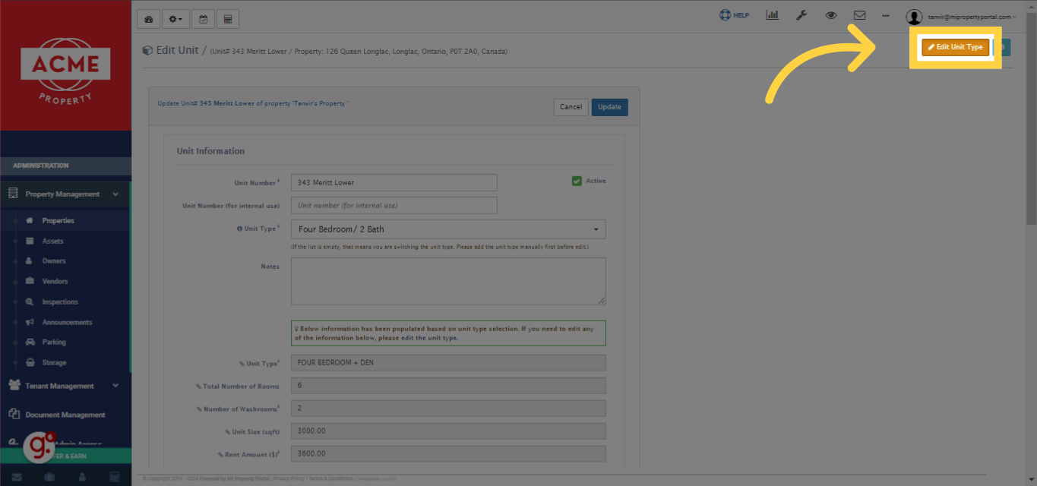Image resolution: width=1037 pixels, height=486 pixels.
Task: Click the Edit Unit Type button
Action: (955, 47)
